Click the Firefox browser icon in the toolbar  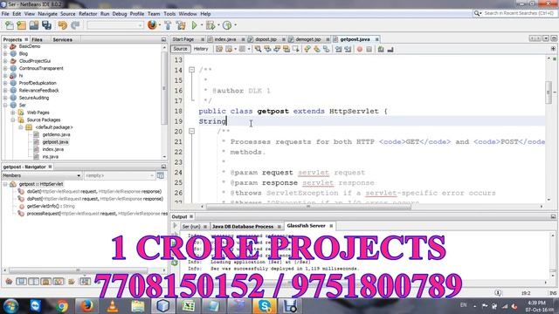[x=152, y=25]
